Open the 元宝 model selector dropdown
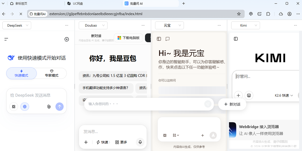Screen dimensions: 302x151 (x=169, y=25)
